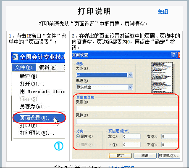This screenshot has height=168, width=189.
Task: Open the 来源(S) 默认纸盒 dropdown
Action: pos(105,87)
